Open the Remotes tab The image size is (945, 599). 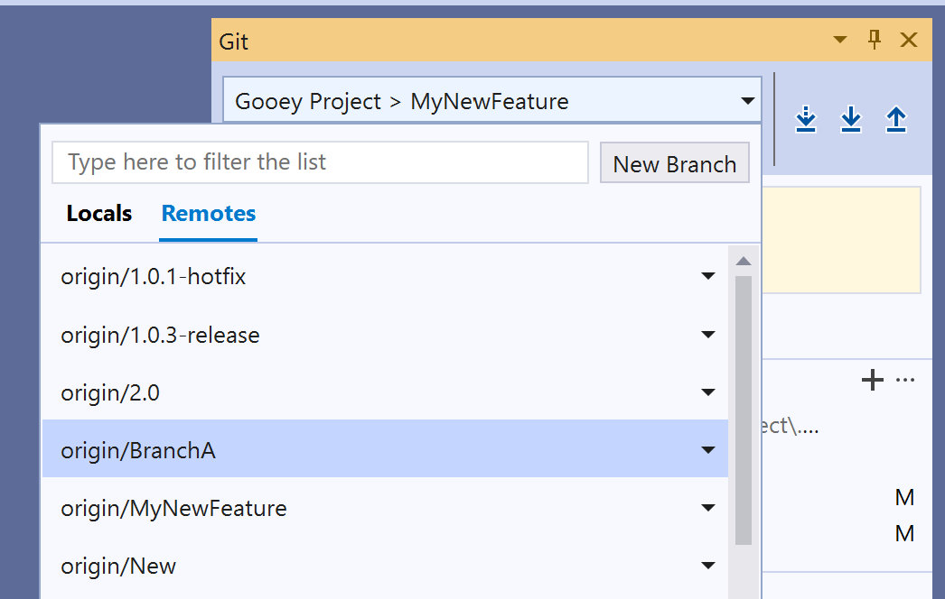tap(208, 213)
